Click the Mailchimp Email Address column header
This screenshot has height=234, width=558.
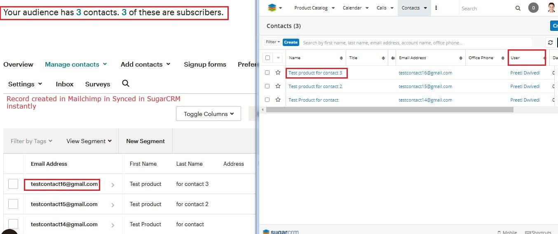coord(49,164)
